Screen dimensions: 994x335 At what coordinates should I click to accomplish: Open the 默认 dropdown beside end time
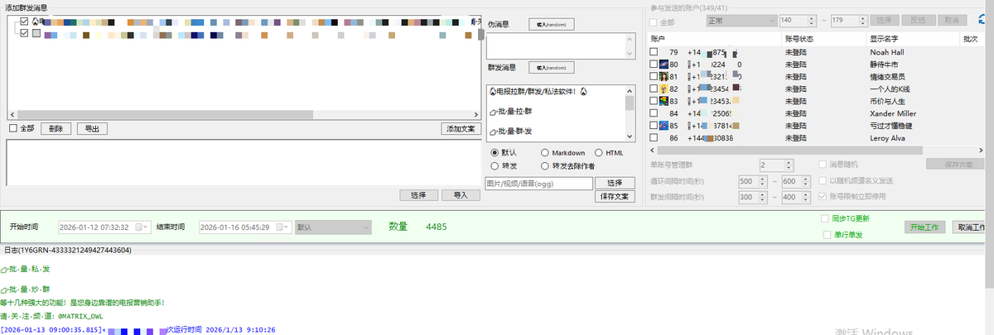(332, 227)
